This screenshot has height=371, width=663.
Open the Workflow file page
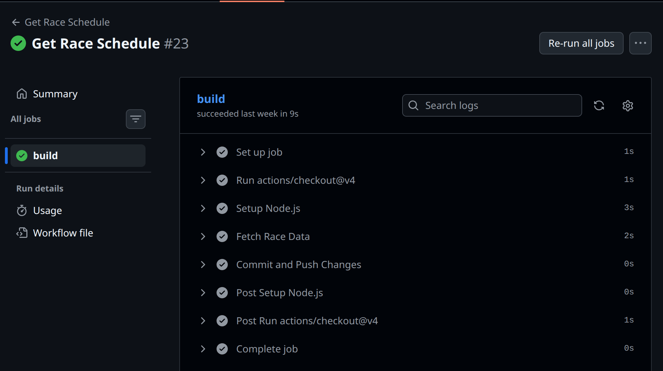[63, 233]
